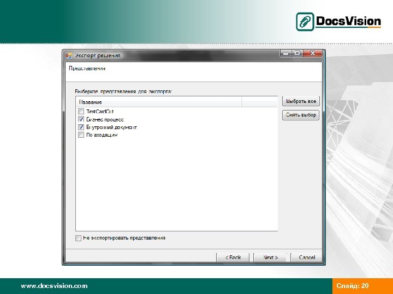Image resolution: width=393 pixels, height=294 pixels.
Task: Go back with the < Back button
Action: tap(233, 257)
